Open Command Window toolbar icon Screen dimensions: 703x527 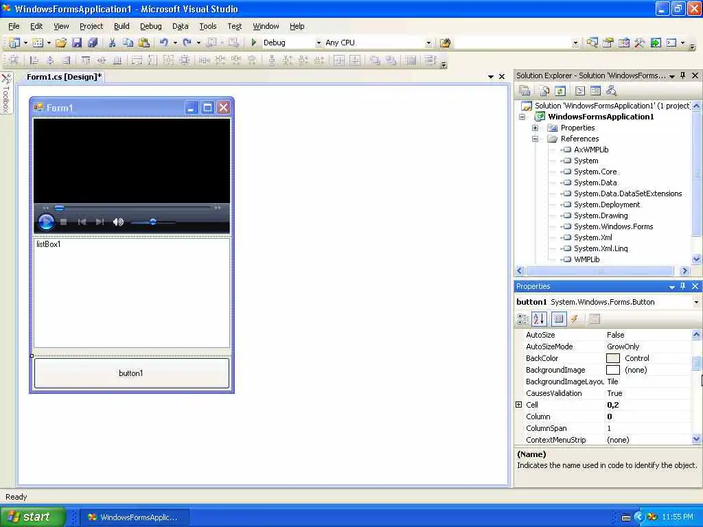point(671,43)
